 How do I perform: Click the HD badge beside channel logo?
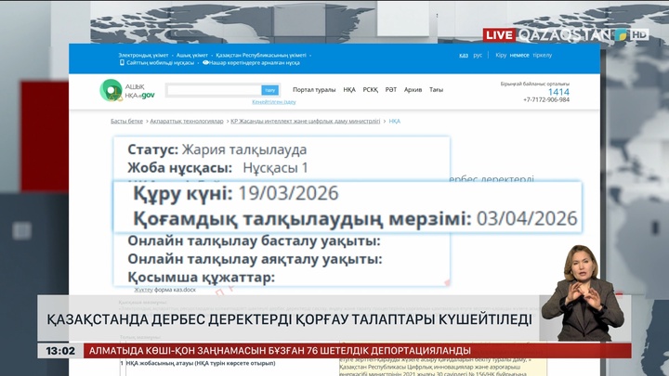click(x=639, y=34)
